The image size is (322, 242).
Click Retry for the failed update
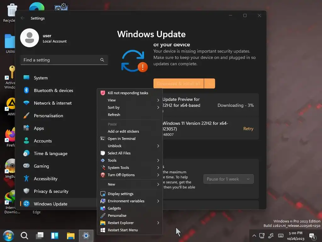(x=248, y=129)
